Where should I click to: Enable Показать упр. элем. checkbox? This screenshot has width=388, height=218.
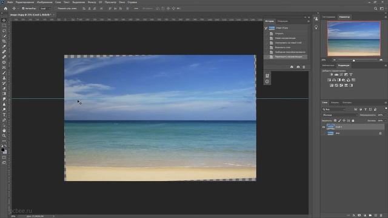[56, 8]
